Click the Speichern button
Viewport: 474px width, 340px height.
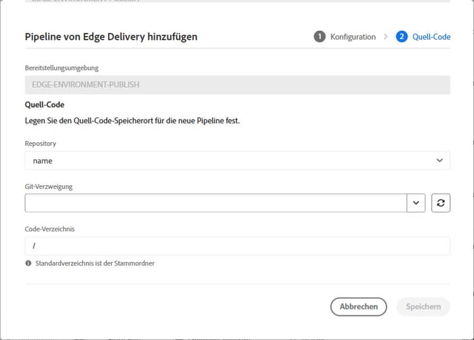coord(423,307)
